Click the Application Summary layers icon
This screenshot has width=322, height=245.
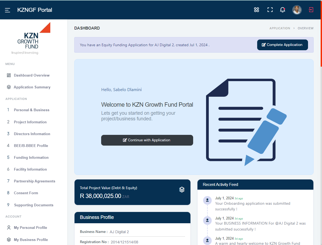(9, 87)
